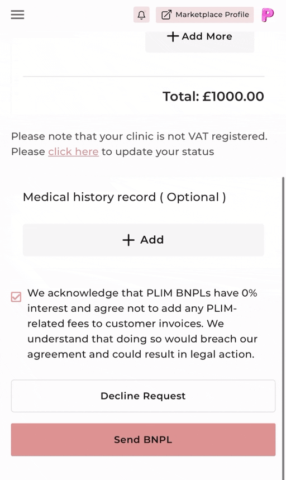Decline Request for this BNPL

pos(143,396)
